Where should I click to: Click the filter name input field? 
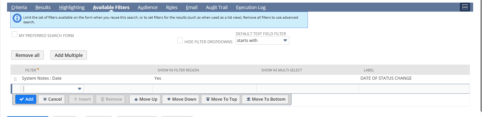[x=49, y=89]
